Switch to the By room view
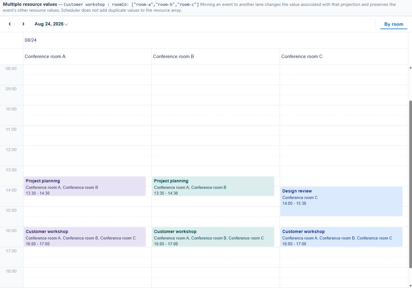This screenshot has width=412, height=288. pyautogui.click(x=394, y=24)
